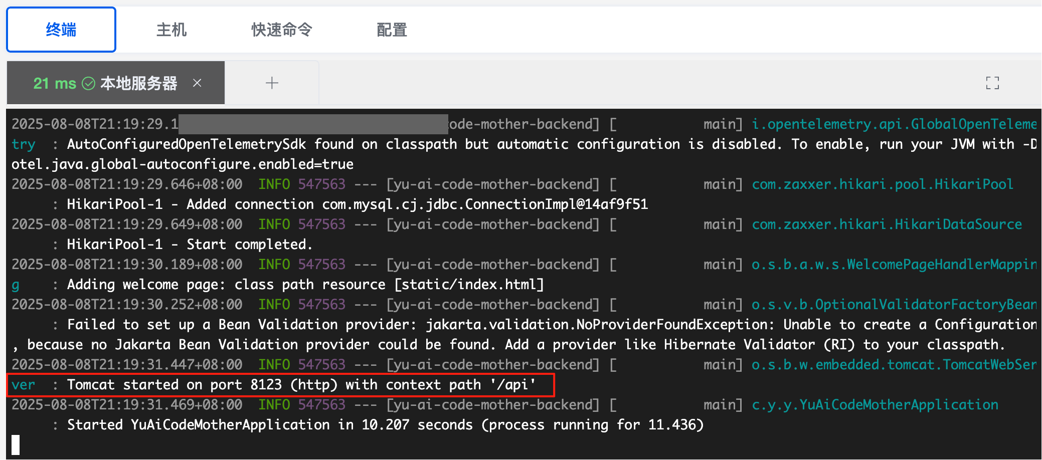Screen dimensions: 1042x460
Task: Open the 主机 tab
Action: [x=171, y=30]
